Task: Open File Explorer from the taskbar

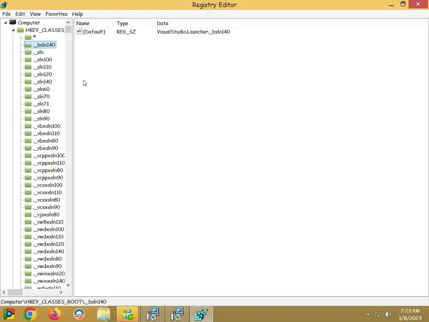Action: click(104, 314)
